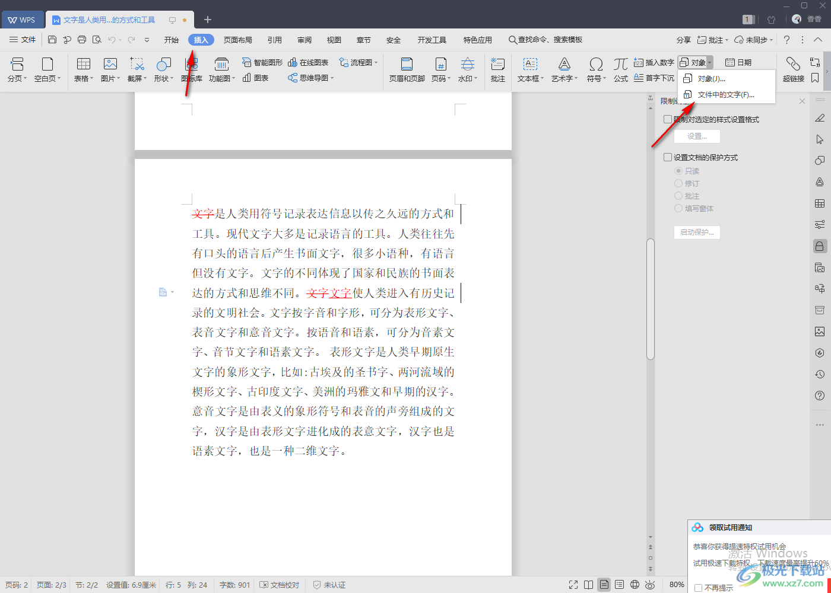Open the 功能图 feature chart icon

coord(221,64)
